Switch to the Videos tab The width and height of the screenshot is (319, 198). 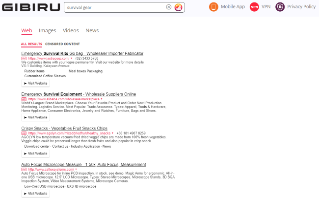71,30
